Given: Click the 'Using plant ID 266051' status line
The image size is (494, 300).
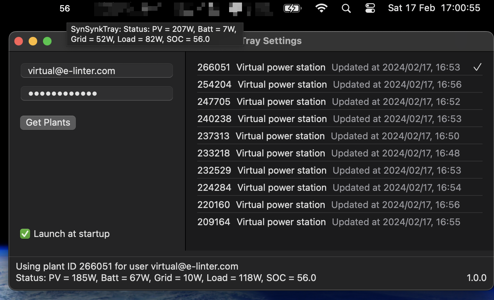Looking at the screenshot, I should [x=127, y=266].
